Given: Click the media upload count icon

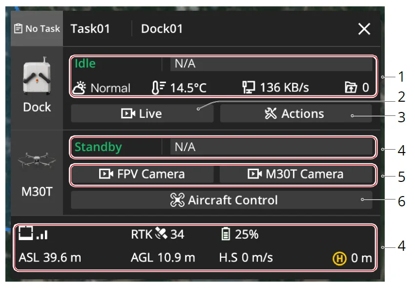Looking at the screenshot, I should (x=352, y=88).
